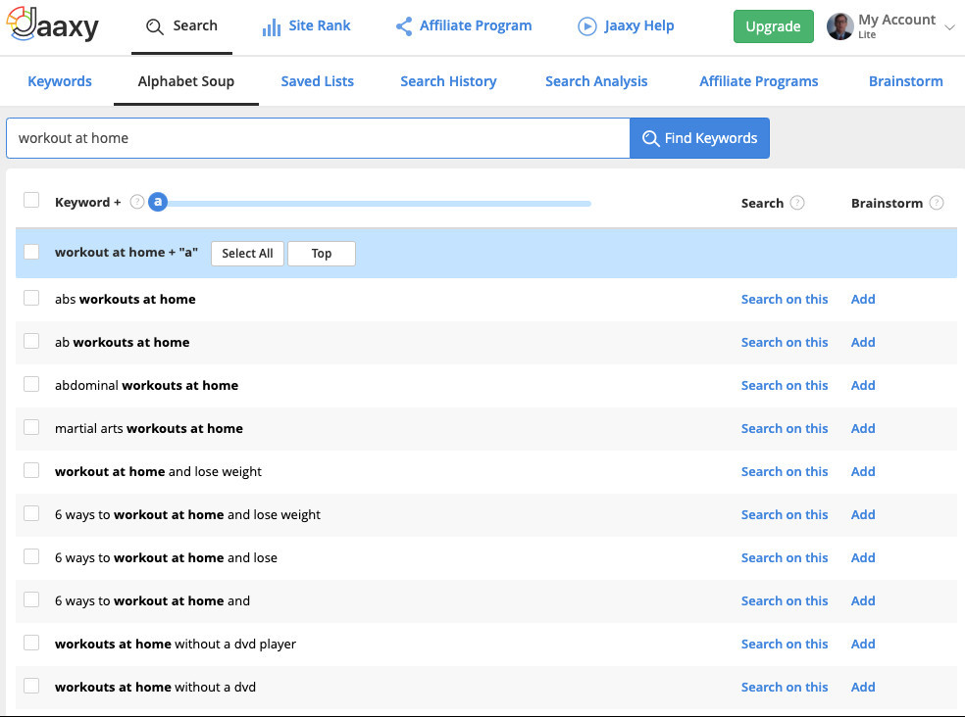Click Add for abdominal workouts at home
The height and width of the screenshot is (717, 965).
[x=863, y=385]
